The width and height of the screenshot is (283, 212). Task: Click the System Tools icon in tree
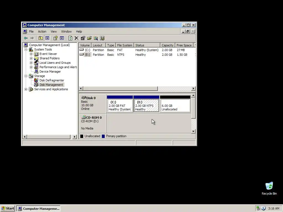click(31, 50)
